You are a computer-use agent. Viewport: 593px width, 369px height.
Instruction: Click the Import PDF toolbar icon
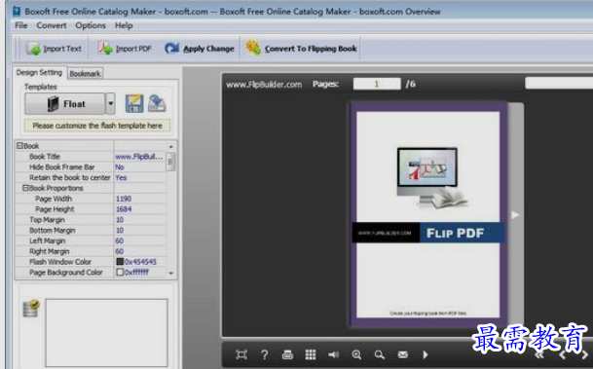click(x=105, y=48)
